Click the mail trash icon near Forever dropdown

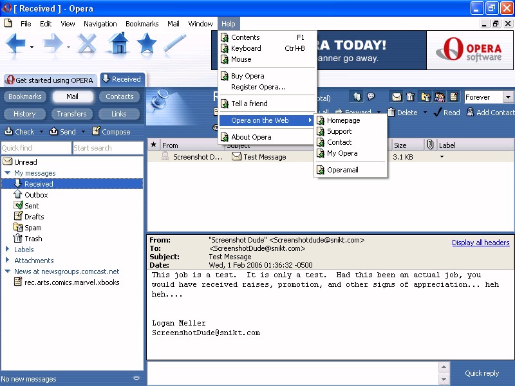tap(410, 97)
